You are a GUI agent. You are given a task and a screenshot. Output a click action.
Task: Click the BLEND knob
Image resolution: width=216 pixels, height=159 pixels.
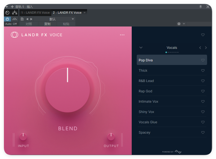[68, 90]
